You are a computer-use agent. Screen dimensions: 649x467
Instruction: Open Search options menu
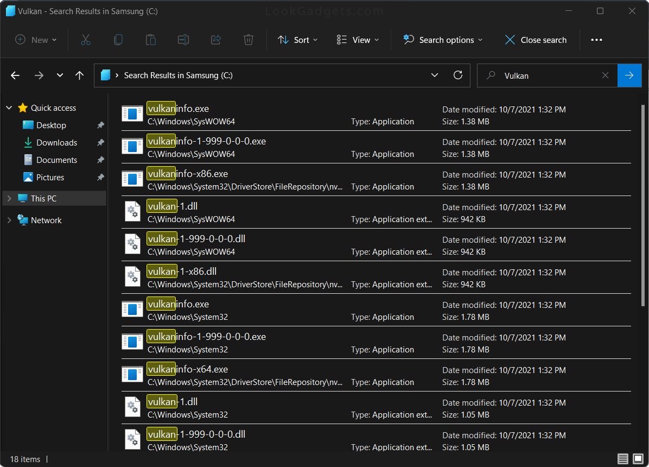(443, 40)
